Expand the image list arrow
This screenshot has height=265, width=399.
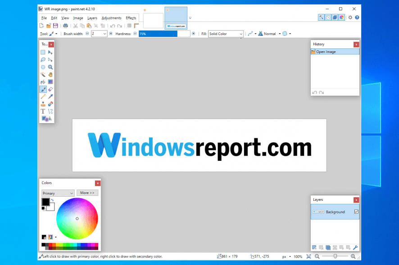coord(190,18)
